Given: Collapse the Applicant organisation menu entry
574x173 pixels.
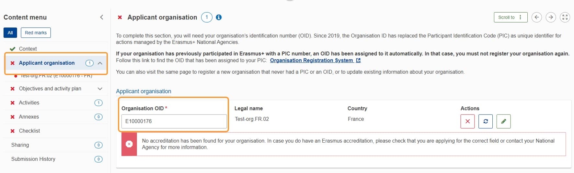Looking at the screenshot, I should pos(100,63).
